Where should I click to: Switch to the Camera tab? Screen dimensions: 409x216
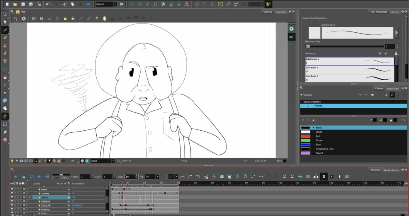click(x=268, y=12)
